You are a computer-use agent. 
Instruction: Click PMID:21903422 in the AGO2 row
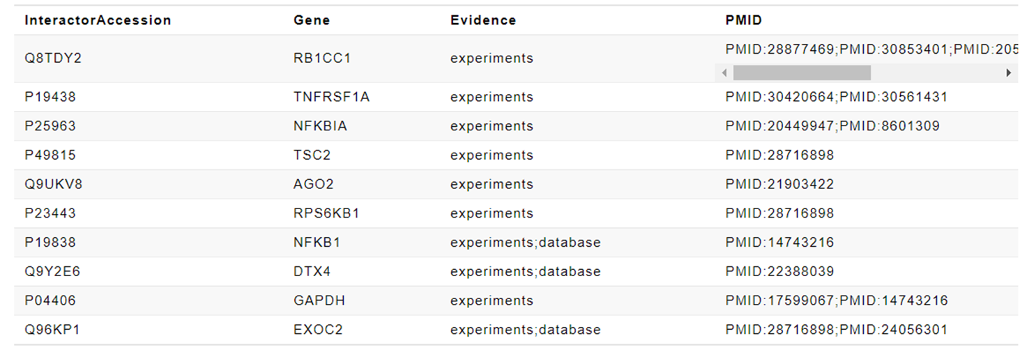tap(779, 185)
